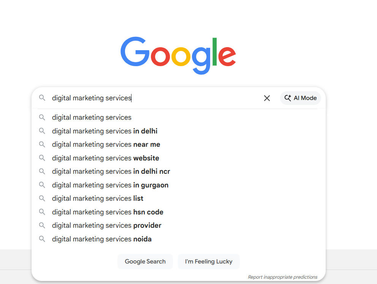Screen dimensions: 377x284
Task: Select the suggestion 'digital marketing services website'
Action: click(105, 158)
